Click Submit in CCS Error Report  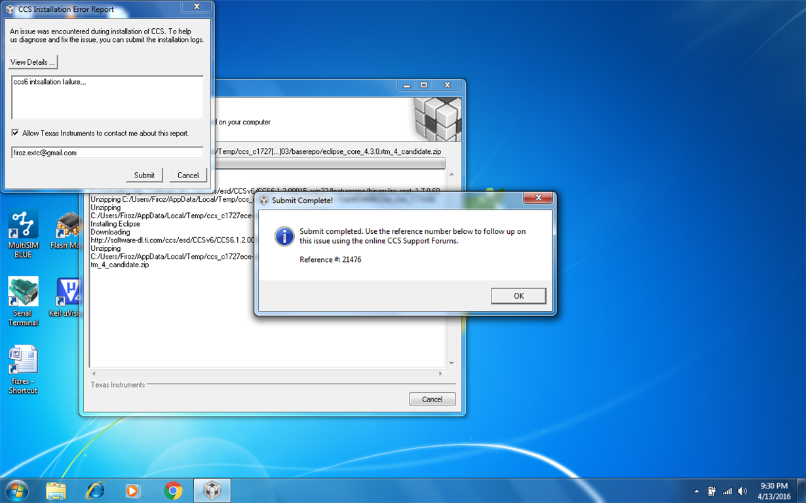(x=144, y=175)
